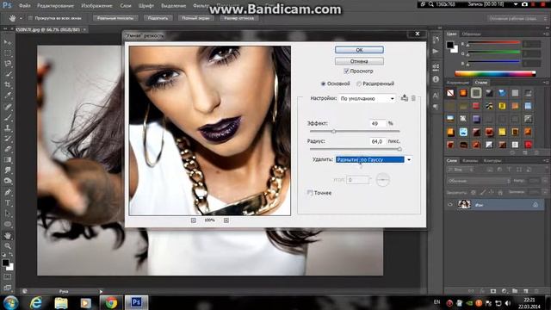Switch to the Каналы tab
This screenshot has width=551, height=310.
(470, 161)
